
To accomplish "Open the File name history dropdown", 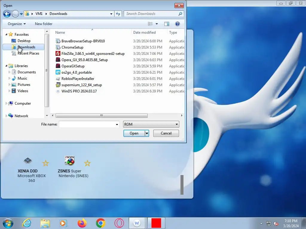I will tap(117, 124).
